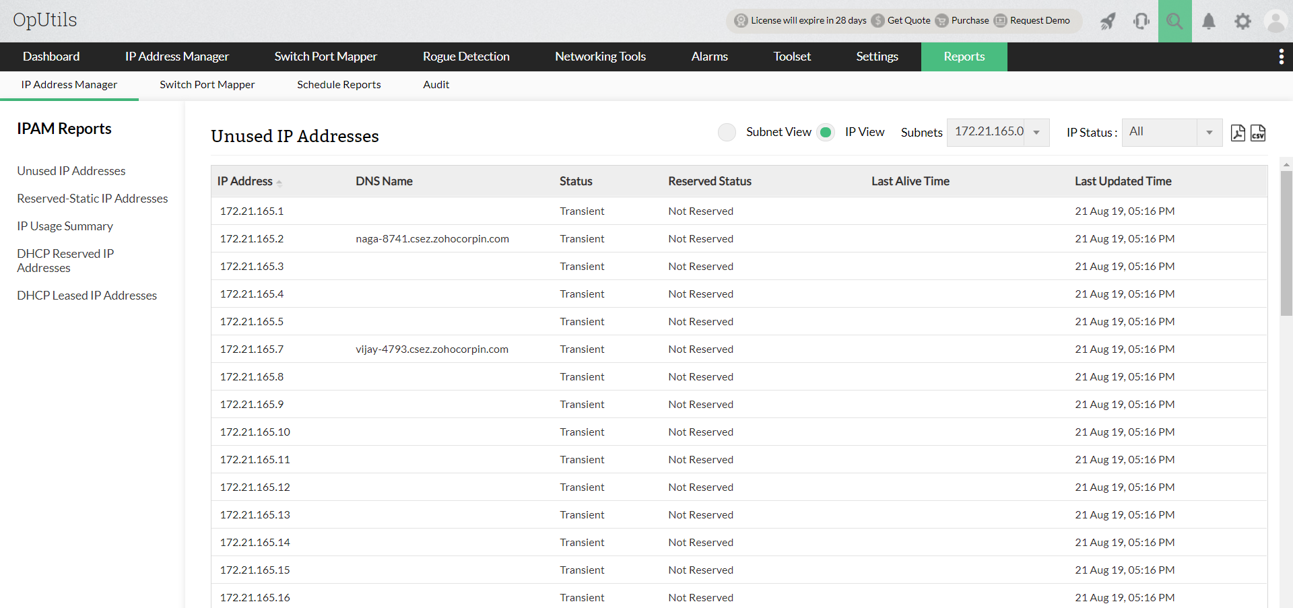Sort by the Reserved Status column header
This screenshot has width=1293, height=608.
click(710, 181)
